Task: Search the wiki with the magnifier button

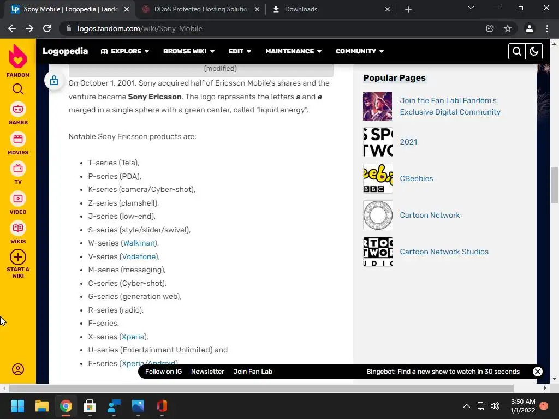Action: tap(516, 51)
